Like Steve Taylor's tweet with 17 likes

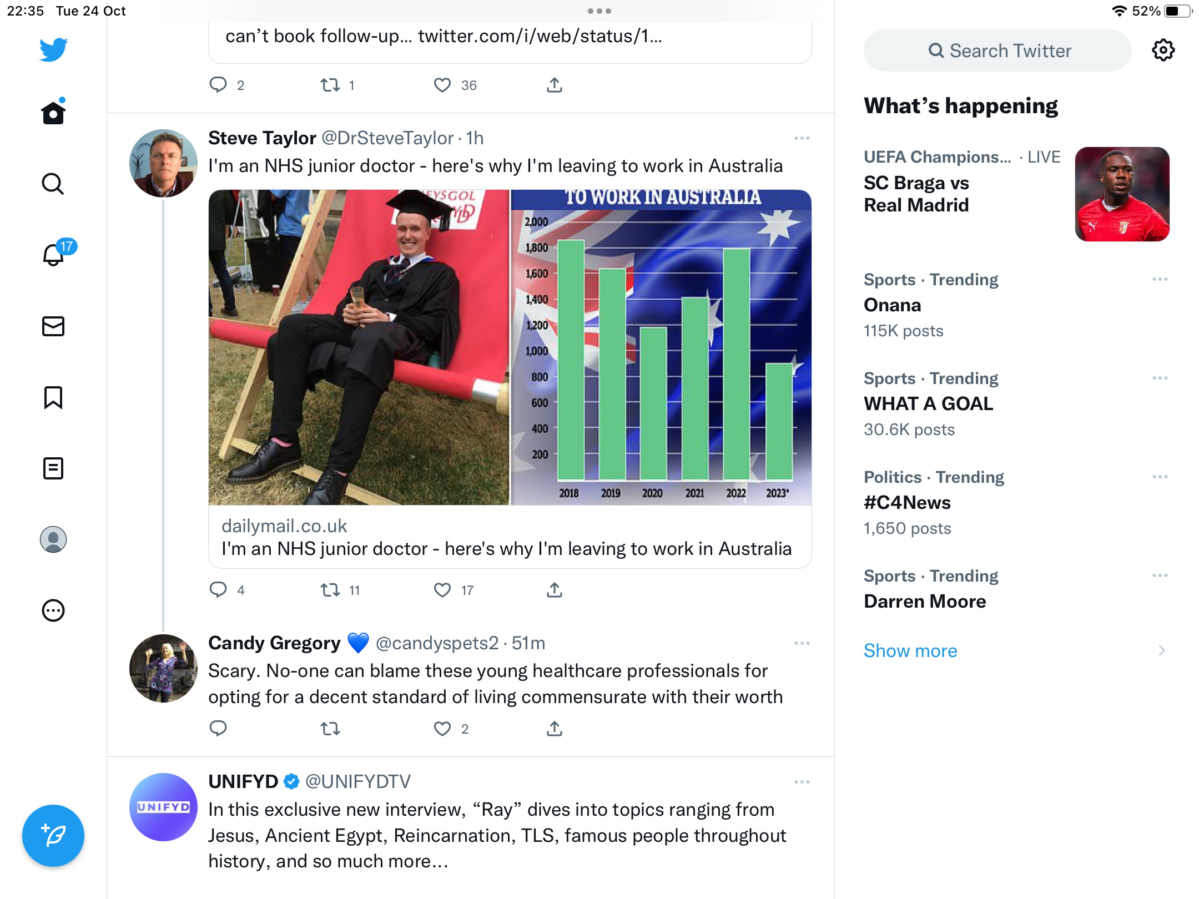442,589
